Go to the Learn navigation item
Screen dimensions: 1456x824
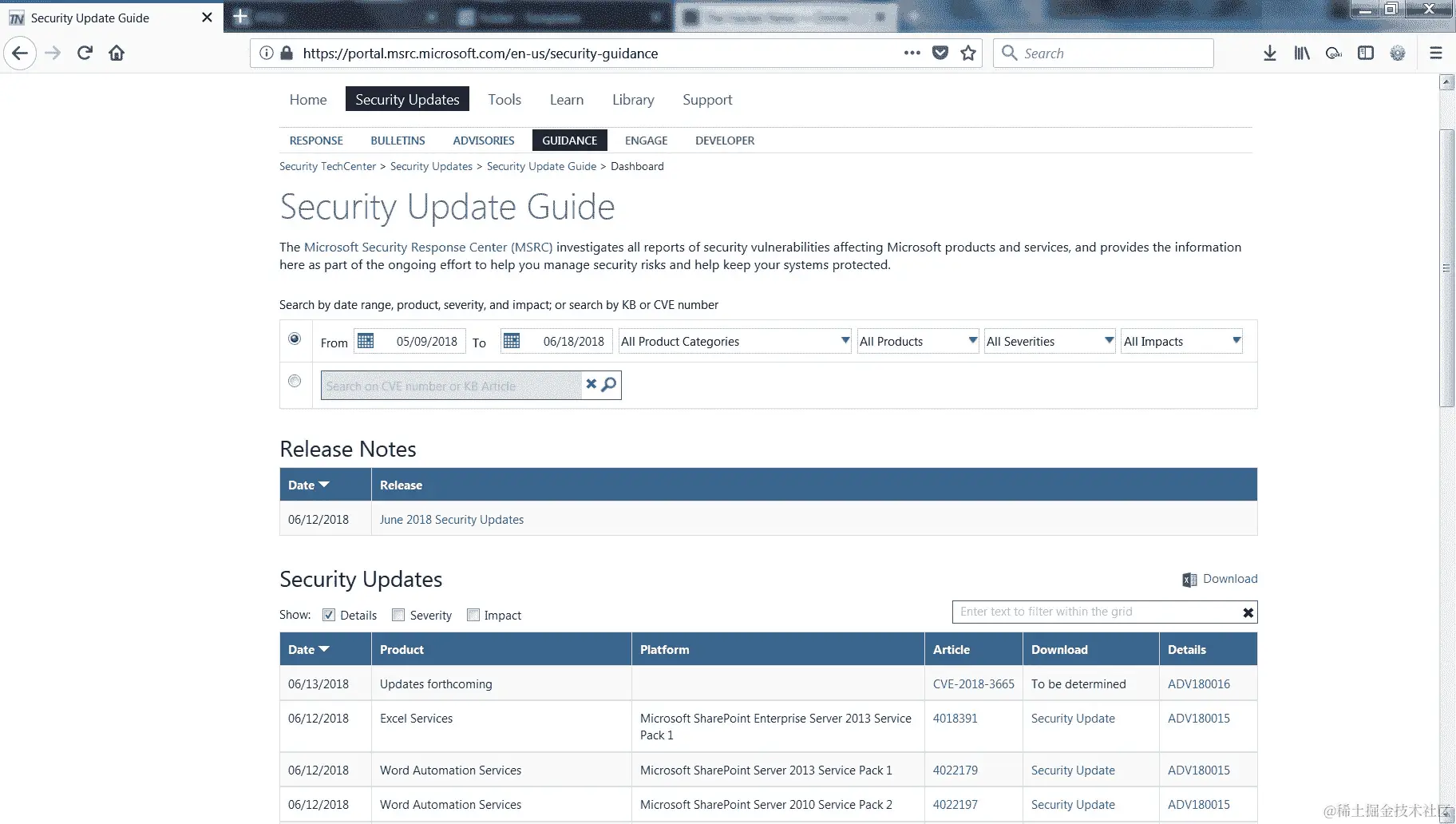click(x=567, y=99)
